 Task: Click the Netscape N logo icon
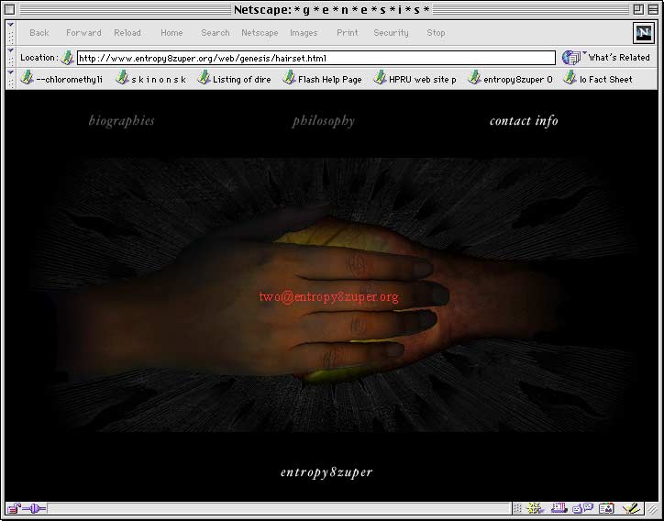[644, 32]
